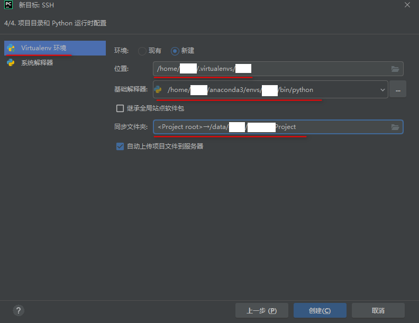Click the 同步文件夹: label

pyautogui.click(x=131, y=127)
